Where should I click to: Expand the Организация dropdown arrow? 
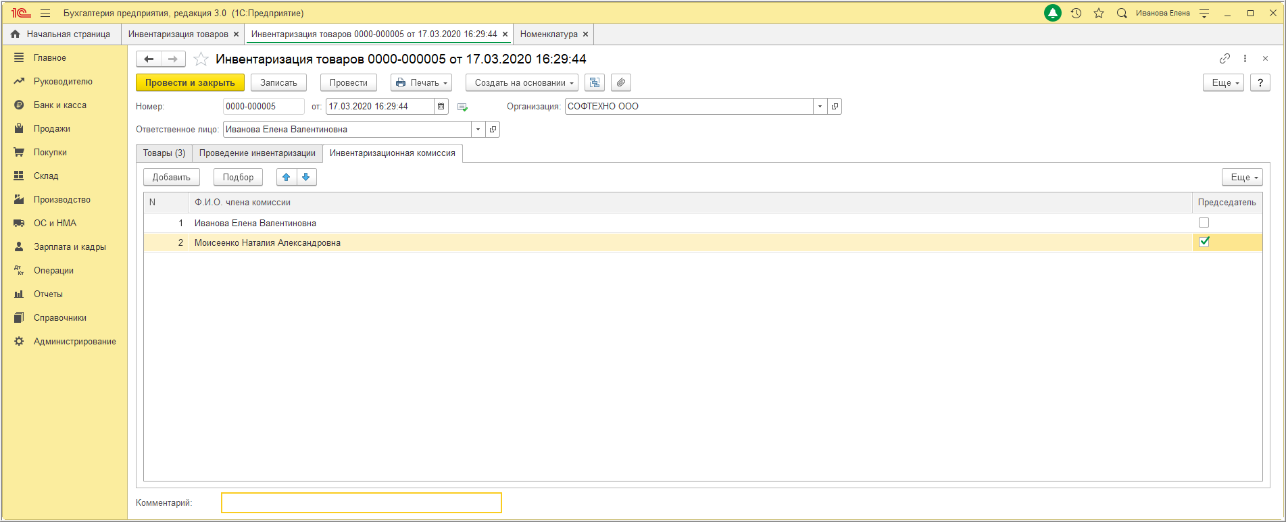[820, 106]
